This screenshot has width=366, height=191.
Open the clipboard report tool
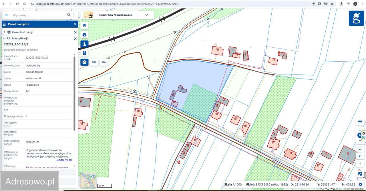click(x=84, y=53)
